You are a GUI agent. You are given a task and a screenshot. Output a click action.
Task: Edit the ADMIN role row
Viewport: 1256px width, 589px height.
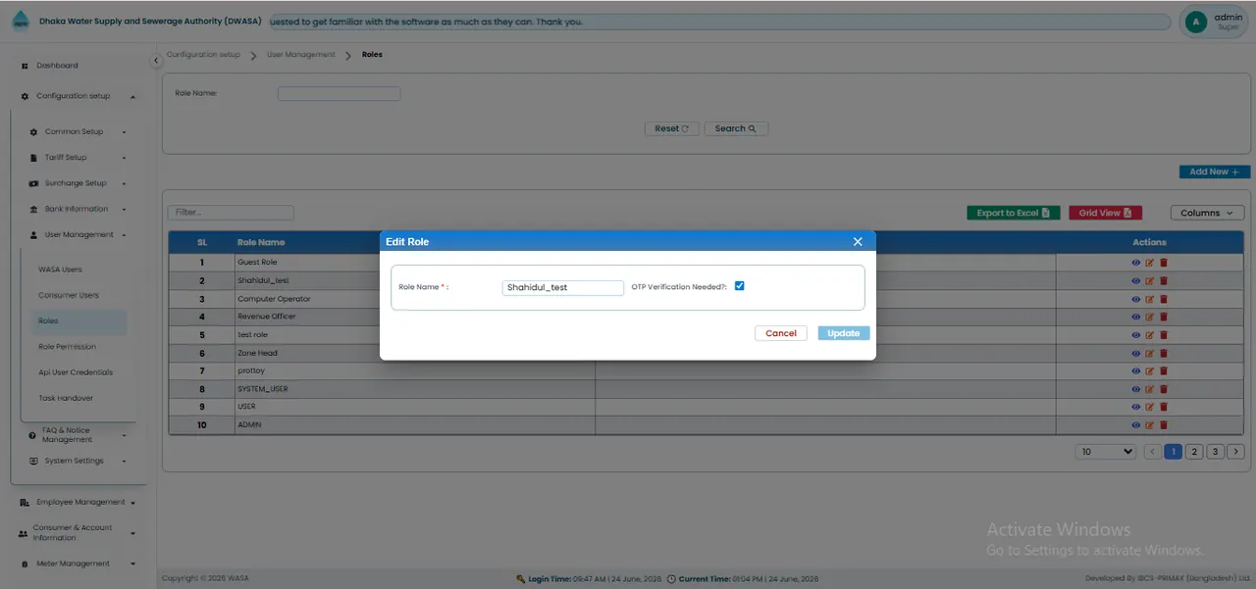[x=1150, y=425]
